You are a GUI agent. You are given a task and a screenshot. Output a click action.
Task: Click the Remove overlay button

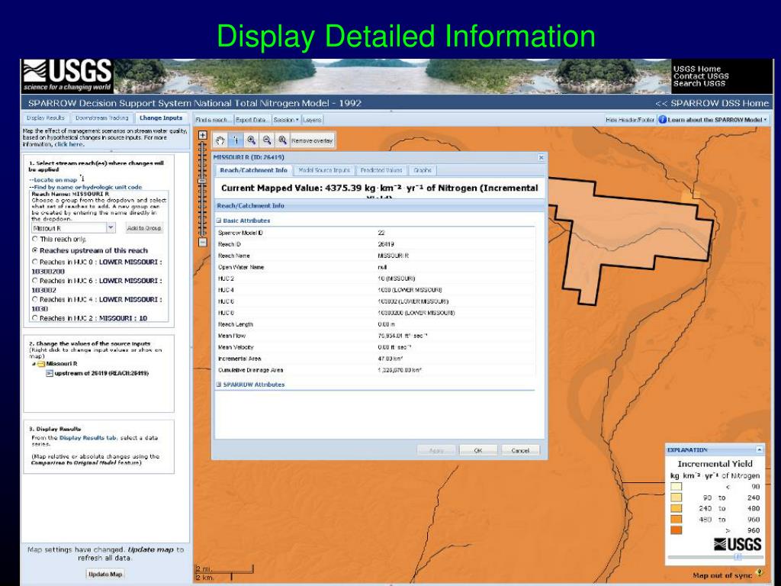(312, 141)
